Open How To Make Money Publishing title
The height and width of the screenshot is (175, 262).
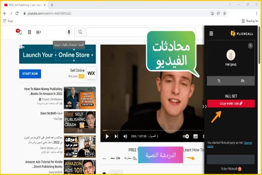point(43,91)
